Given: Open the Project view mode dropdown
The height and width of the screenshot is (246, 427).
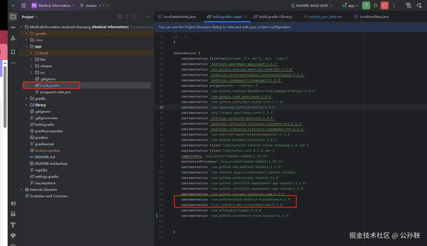Looking at the screenshot, I should 30,17.
